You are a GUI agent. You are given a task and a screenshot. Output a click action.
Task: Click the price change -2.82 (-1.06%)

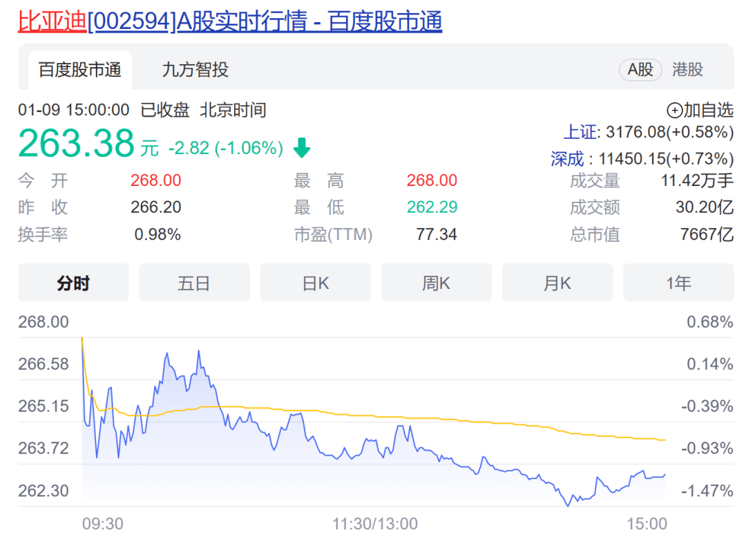pyautogui.click(x=226, y=148)
